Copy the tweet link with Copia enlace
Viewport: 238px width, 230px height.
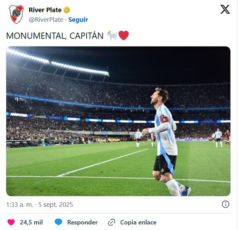coord(138,222)
